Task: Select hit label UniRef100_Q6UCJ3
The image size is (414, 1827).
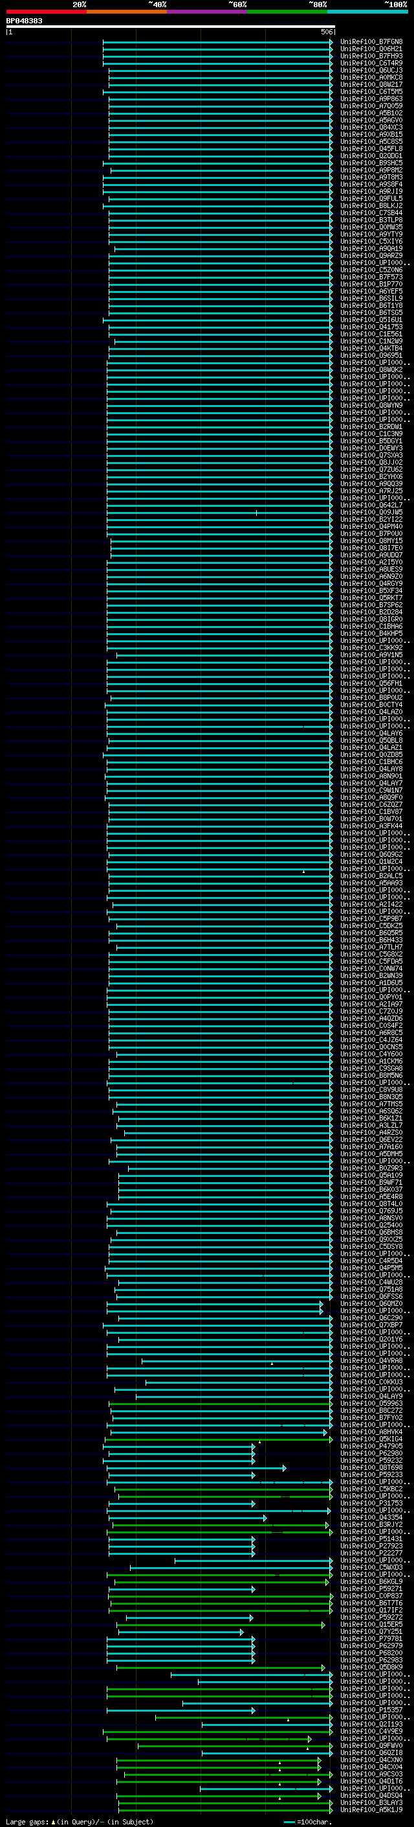Action: pos(371,70)
